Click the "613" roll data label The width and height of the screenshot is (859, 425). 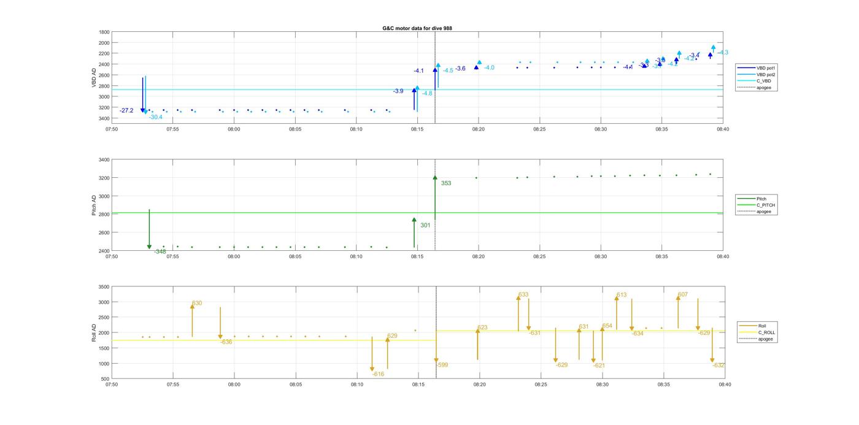click(x=622, y=295)
